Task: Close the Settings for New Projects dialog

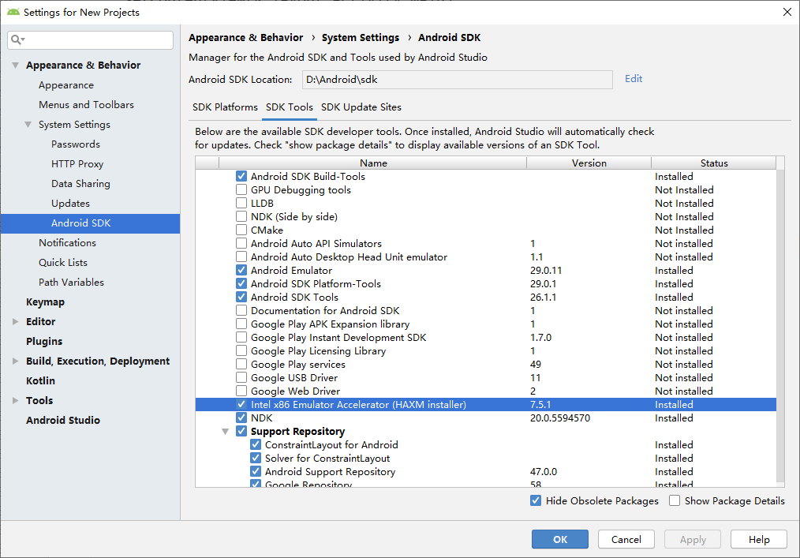Action: click(787, 12)
